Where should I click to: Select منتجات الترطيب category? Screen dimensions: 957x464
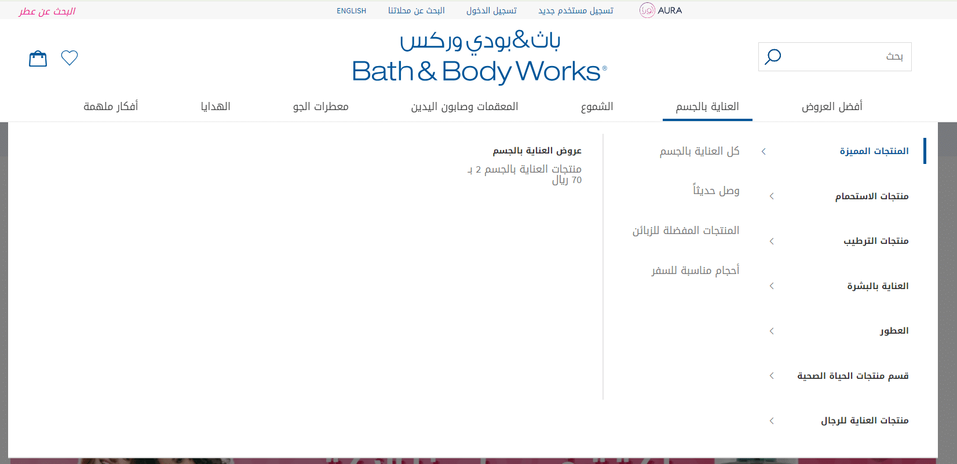click(876, 241)
